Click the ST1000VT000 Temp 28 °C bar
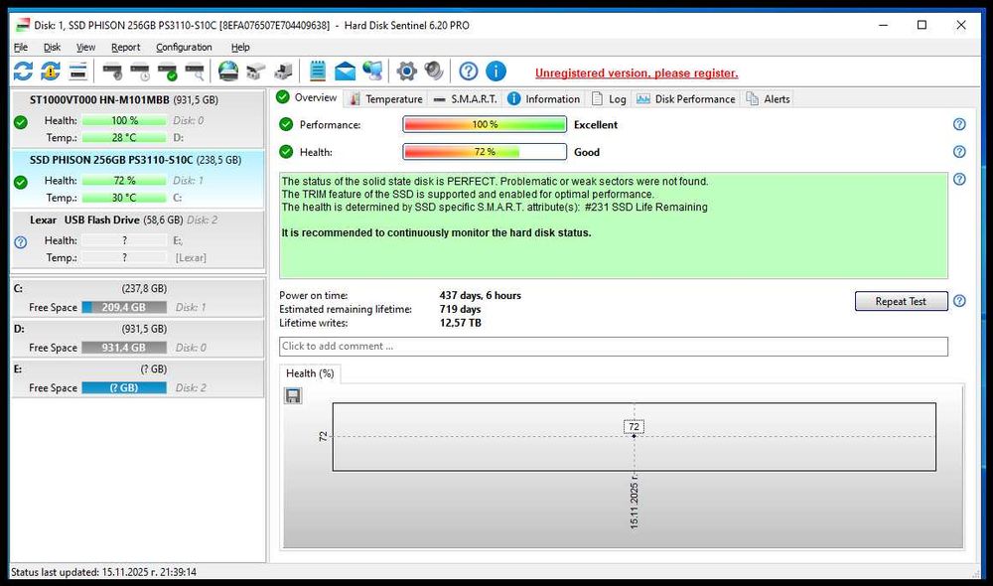The width and height of the screenshot is (993, 586). pos(124,137)
